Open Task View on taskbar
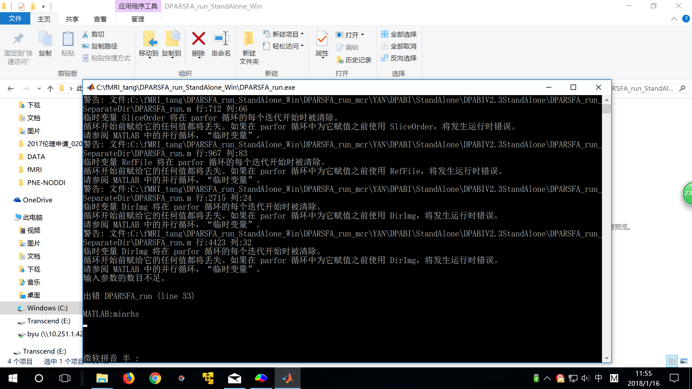Screen dimensions: 692x389 click(65, 378)
